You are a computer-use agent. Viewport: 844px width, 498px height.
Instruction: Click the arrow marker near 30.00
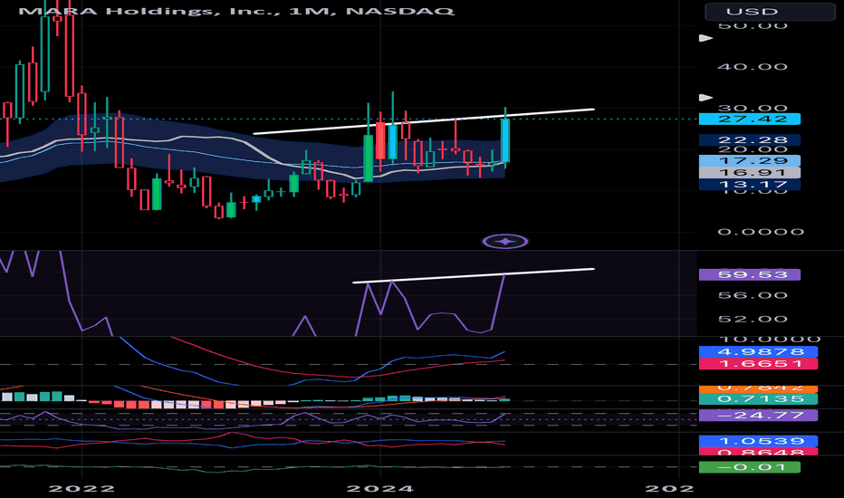click(705, 98)
